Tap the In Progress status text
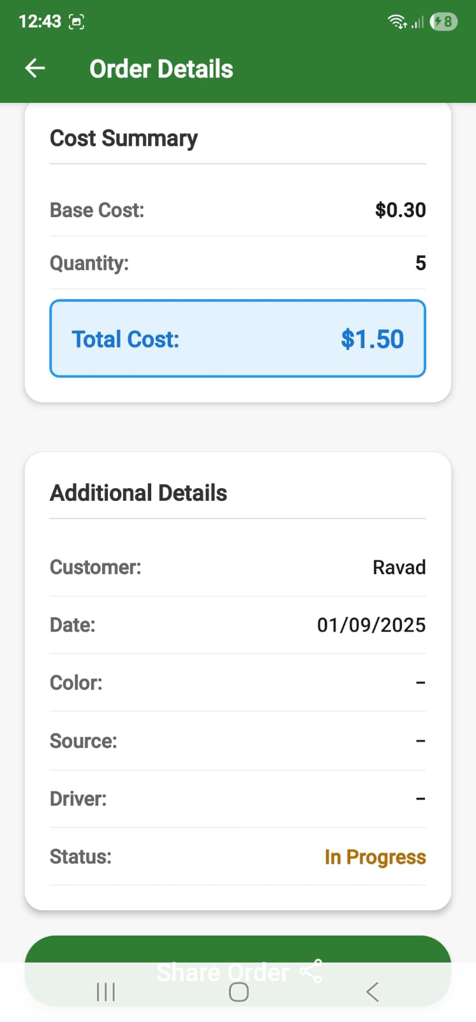Screen dimensions: 476x1022 click(375, 857)
